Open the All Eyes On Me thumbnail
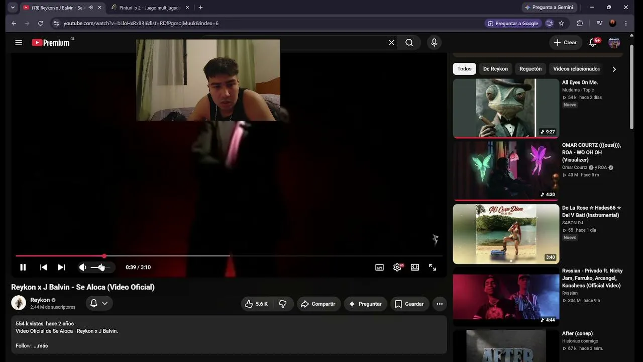The image size is (643, 362). [x=506, y=108]
